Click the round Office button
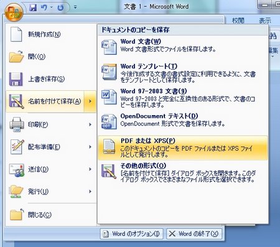The height and width of the screenshot is (247, 280). [x=14, y=12]
